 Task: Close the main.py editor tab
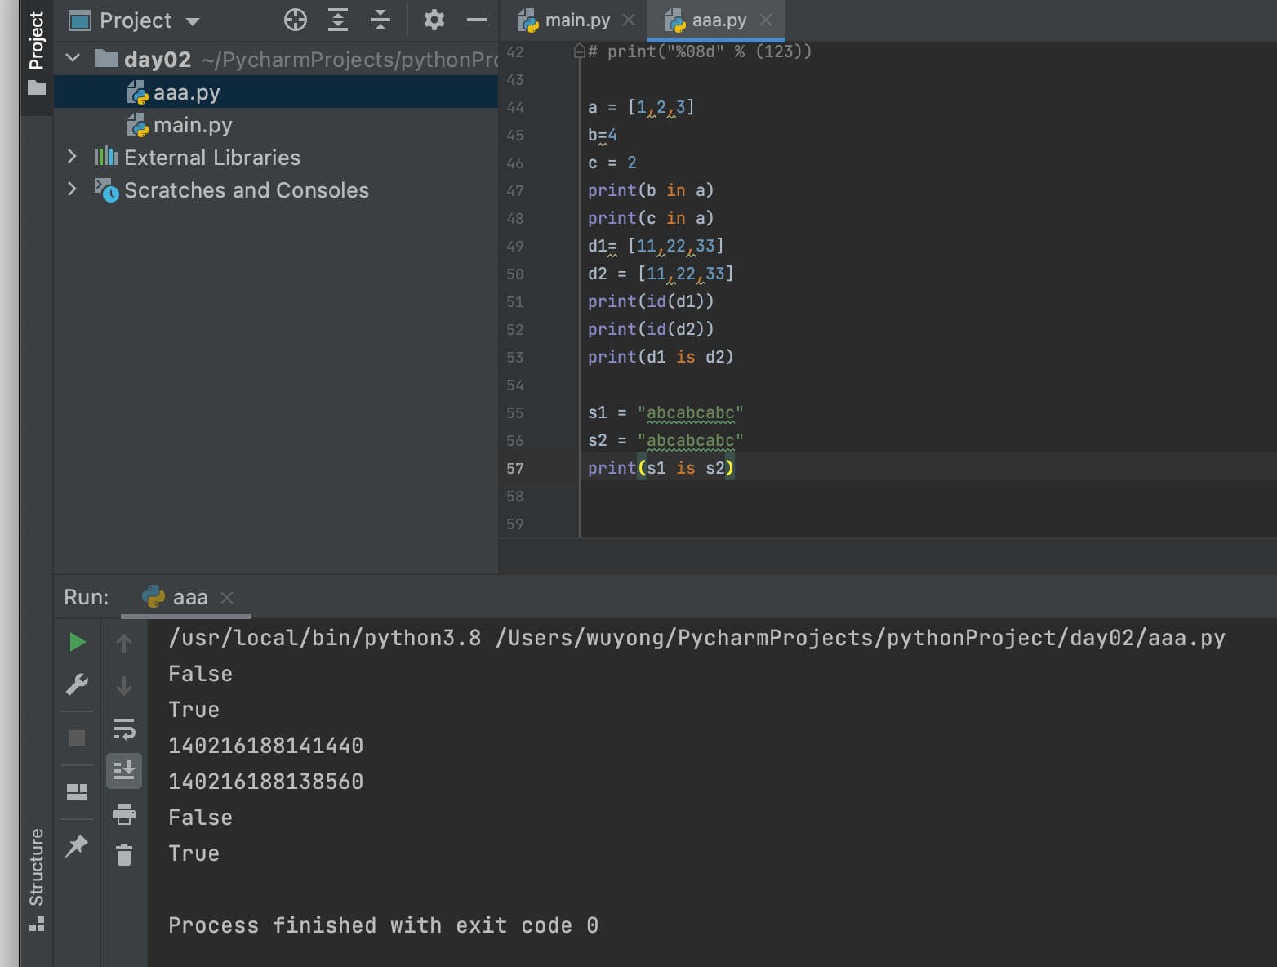coord(629,20)
